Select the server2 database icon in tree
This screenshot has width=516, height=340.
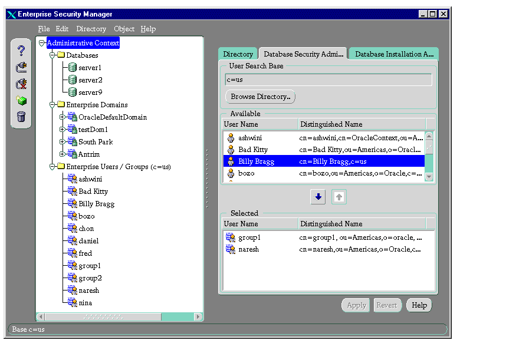tap(73, 80)
